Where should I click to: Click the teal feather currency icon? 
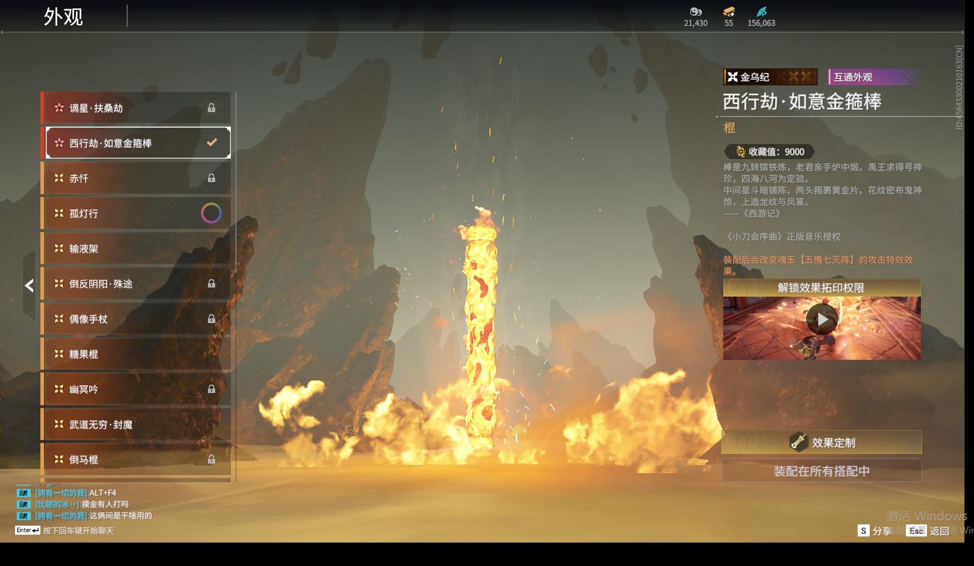761,11
